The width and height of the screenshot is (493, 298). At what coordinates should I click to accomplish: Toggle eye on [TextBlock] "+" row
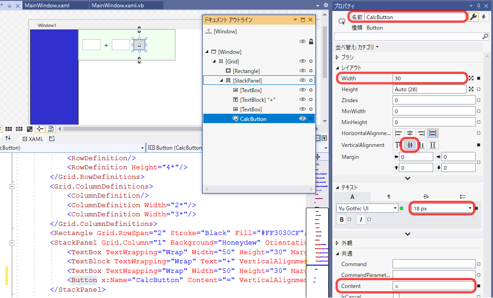pyautogui.click(x=303, y=99)
